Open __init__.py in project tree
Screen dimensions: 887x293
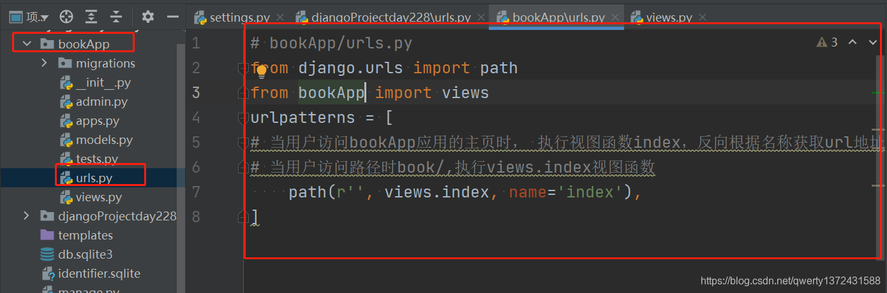click(x=103, y=82)
